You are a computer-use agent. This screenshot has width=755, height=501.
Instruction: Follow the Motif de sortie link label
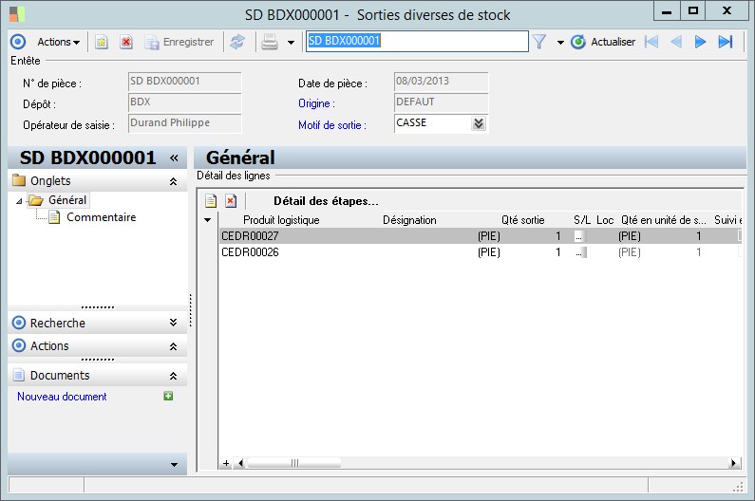tap(332, 125)
